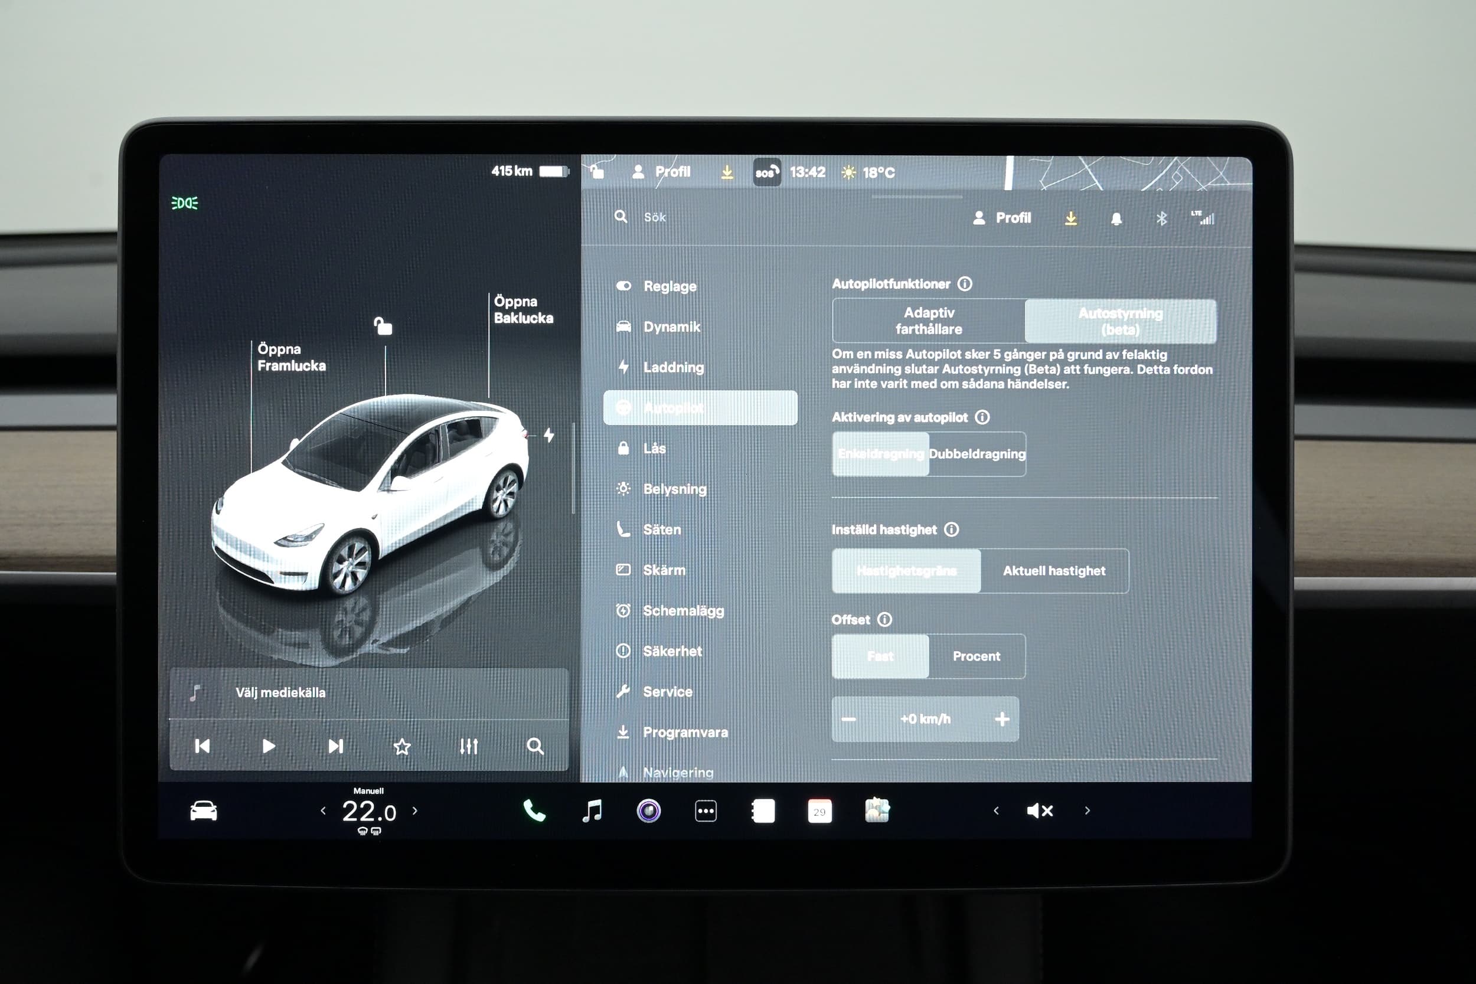Open the Skärm settings menu

point(700,570)
